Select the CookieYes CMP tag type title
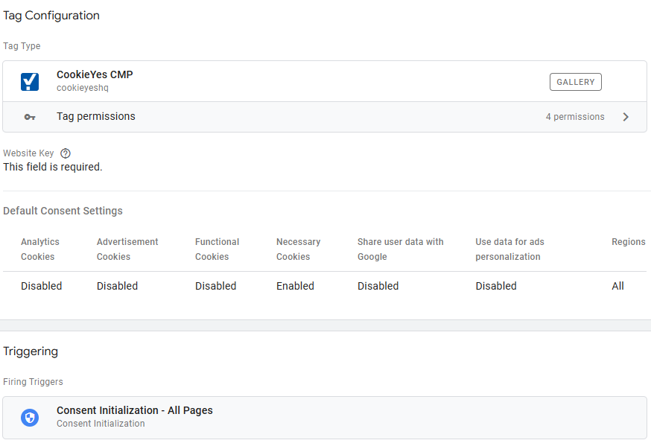 point(95,74)
